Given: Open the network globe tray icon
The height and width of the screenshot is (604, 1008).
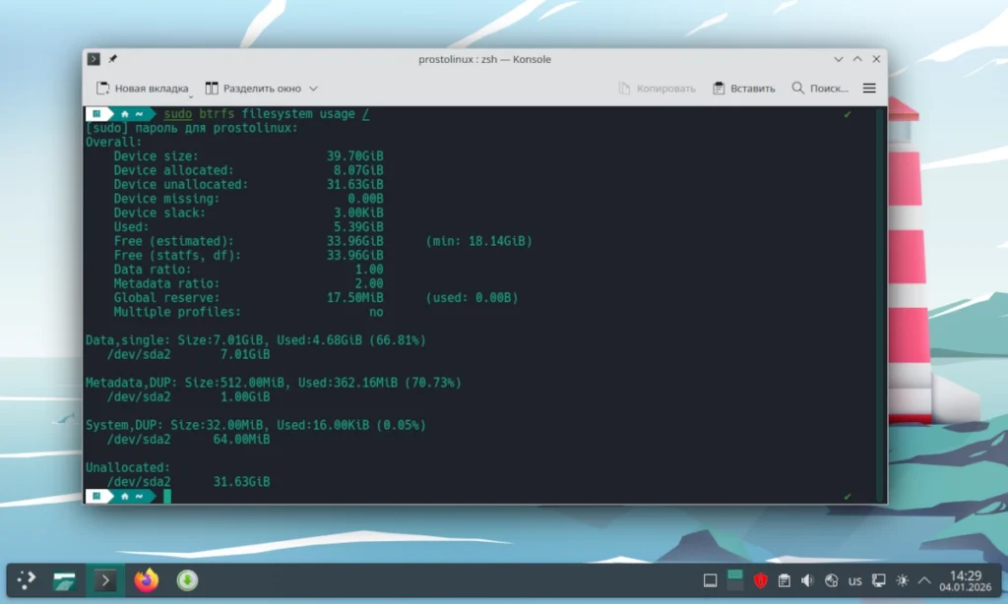Looking at the screenshot, I should tap(831, 580).
